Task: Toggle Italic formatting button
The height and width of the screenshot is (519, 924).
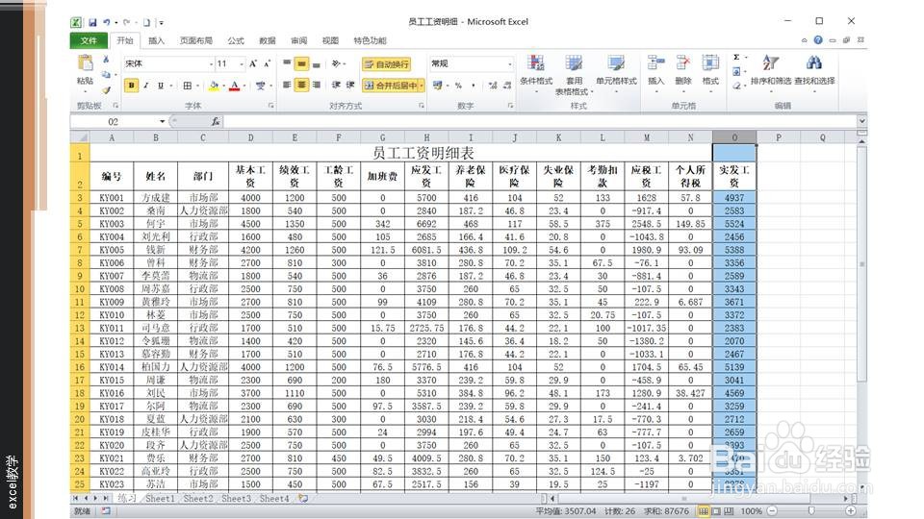Action: tap(146, 86)
